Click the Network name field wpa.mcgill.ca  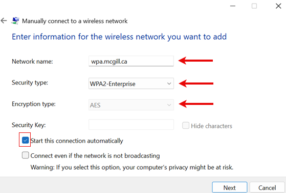[131, 61]
